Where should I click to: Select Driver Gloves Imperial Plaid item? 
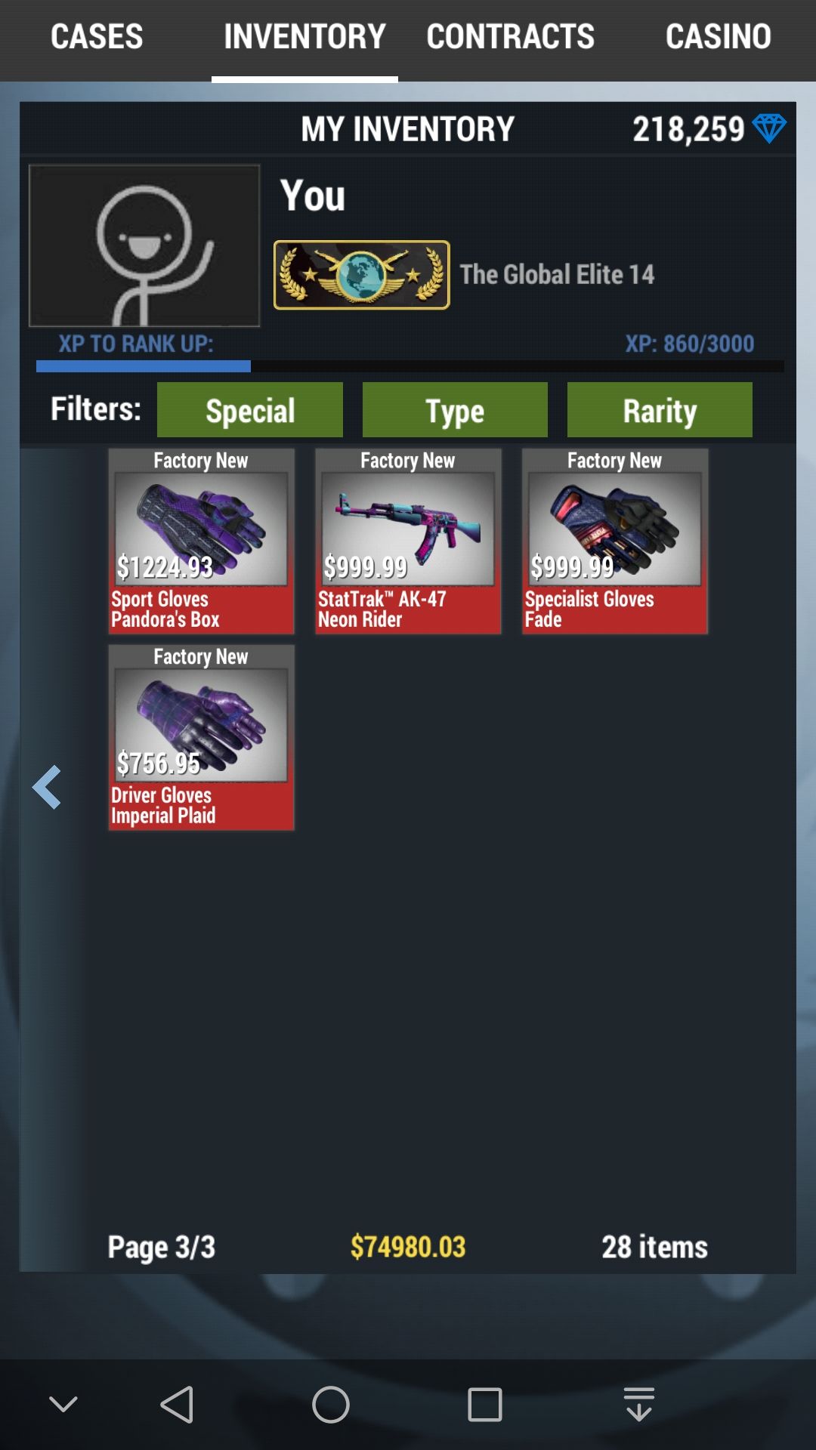[201, 738]
